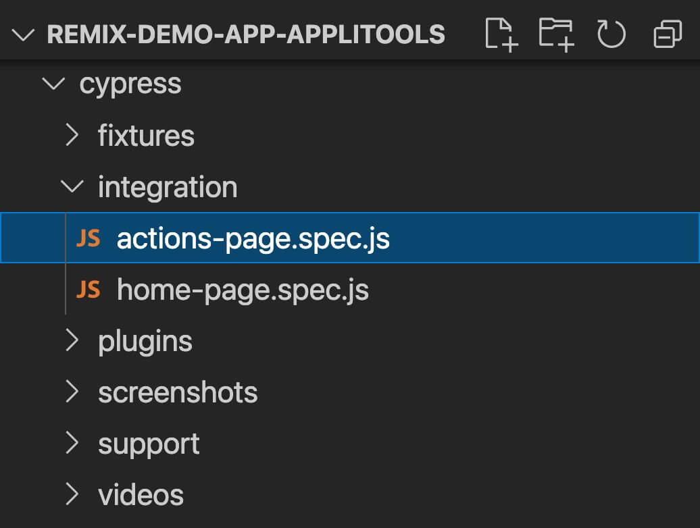Collapse the cypress folder chevron
Screen dimensions: 700x528
coord(53,84)
